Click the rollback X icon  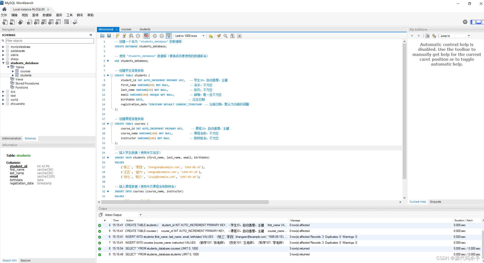[162, 36]
